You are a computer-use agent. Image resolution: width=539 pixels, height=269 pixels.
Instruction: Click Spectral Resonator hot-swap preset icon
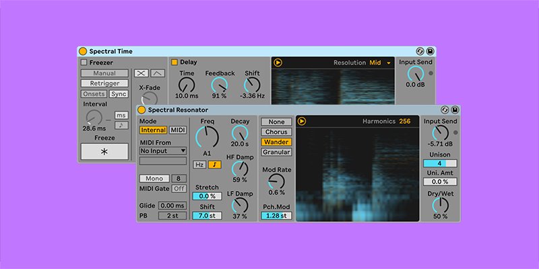click(x=445, y=110)
